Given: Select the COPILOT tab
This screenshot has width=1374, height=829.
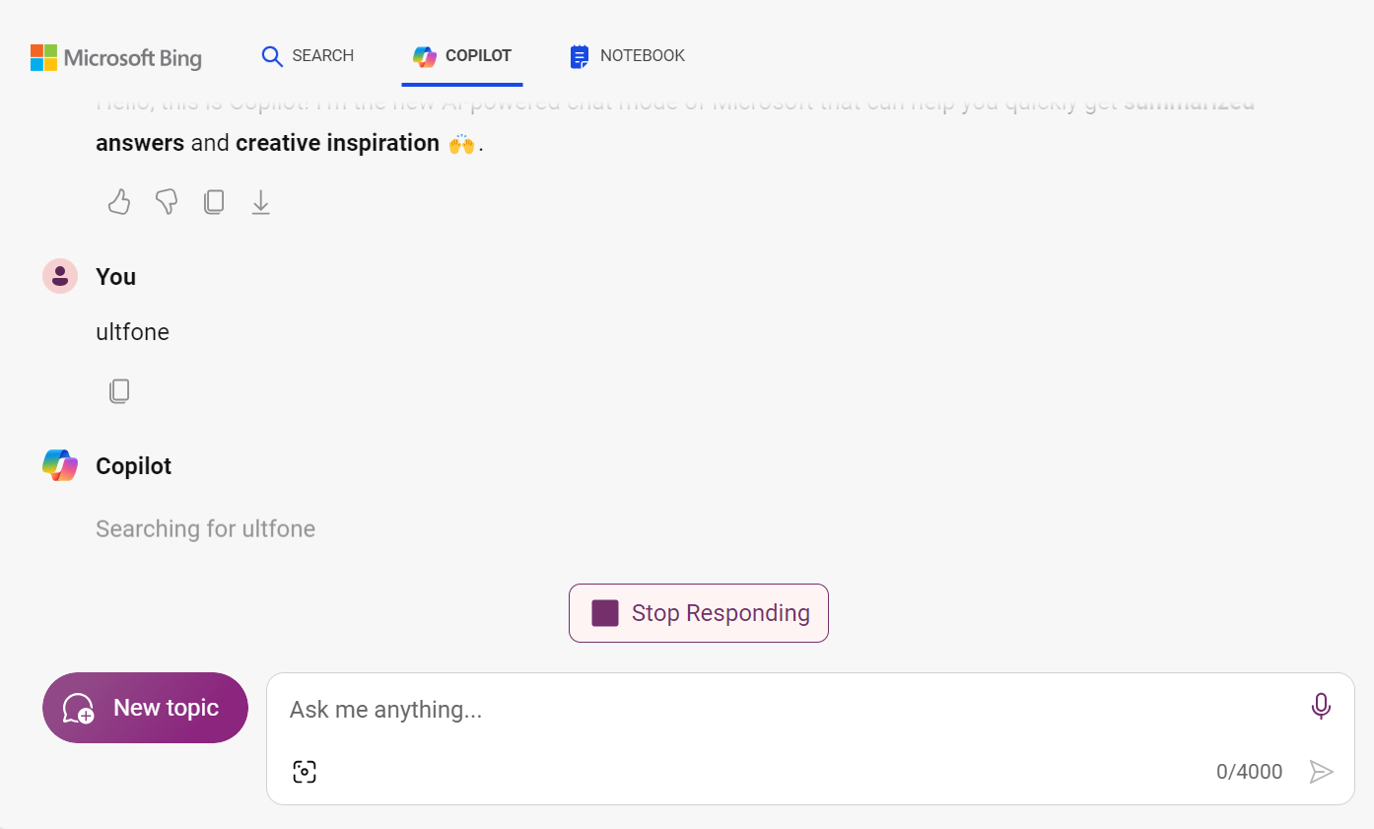Looking at the screenshot, I should [x=461, y=56].
